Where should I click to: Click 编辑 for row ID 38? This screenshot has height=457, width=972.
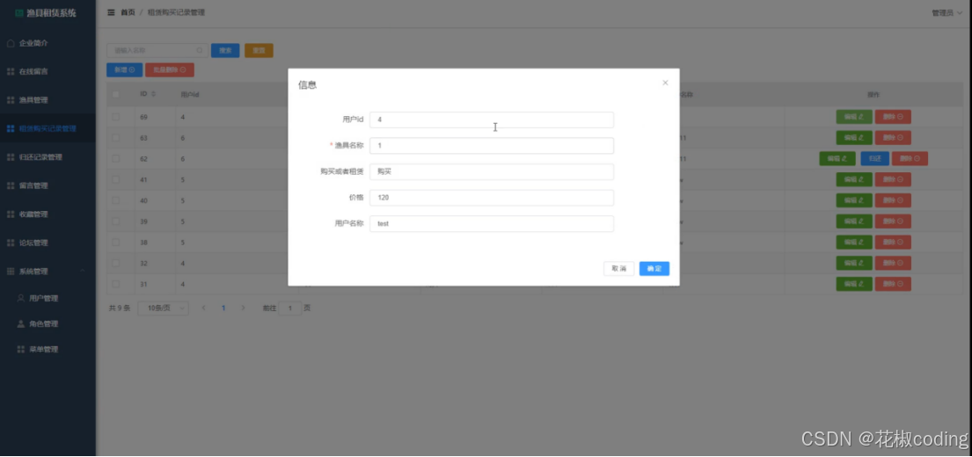pyautogui.click(x=854, y=243)
